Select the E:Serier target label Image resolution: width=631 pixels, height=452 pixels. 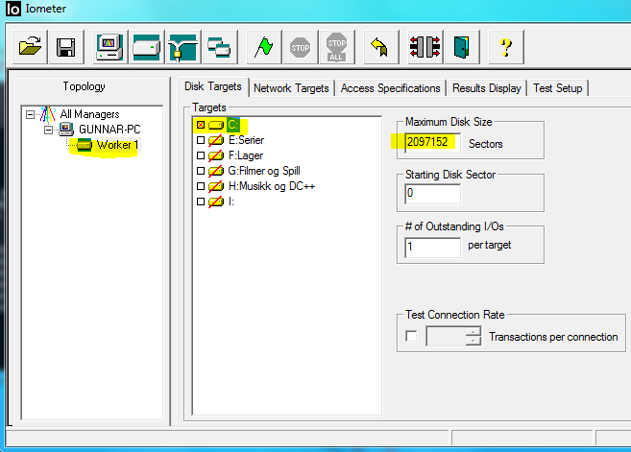246,140
